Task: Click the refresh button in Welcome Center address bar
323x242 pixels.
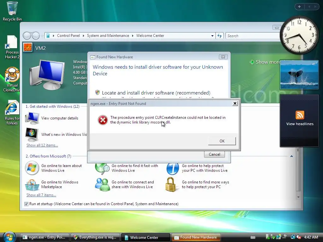Action: (x=220, y=36)
